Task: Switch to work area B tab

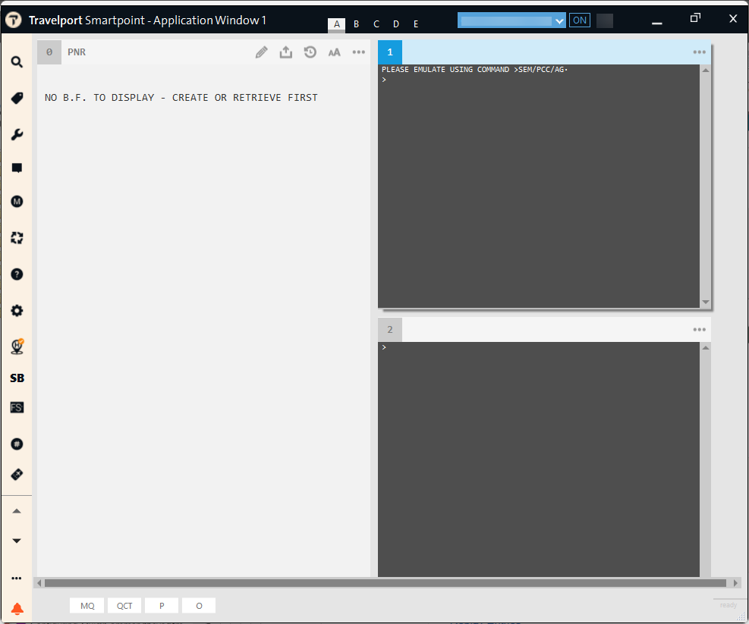Action: pyautogui.click(x=356, y=24)
